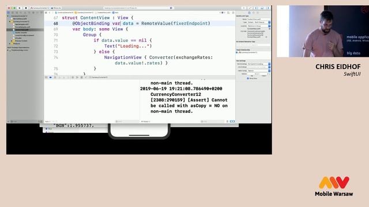Open the Line Endings dropdown
Screen dimensions: 369x207
[259, 67]
